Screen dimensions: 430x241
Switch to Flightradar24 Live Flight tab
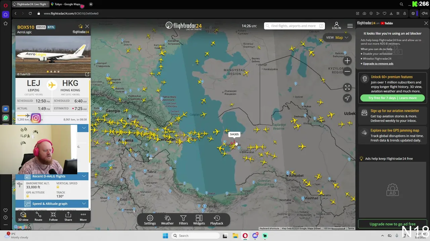[30, 4]
